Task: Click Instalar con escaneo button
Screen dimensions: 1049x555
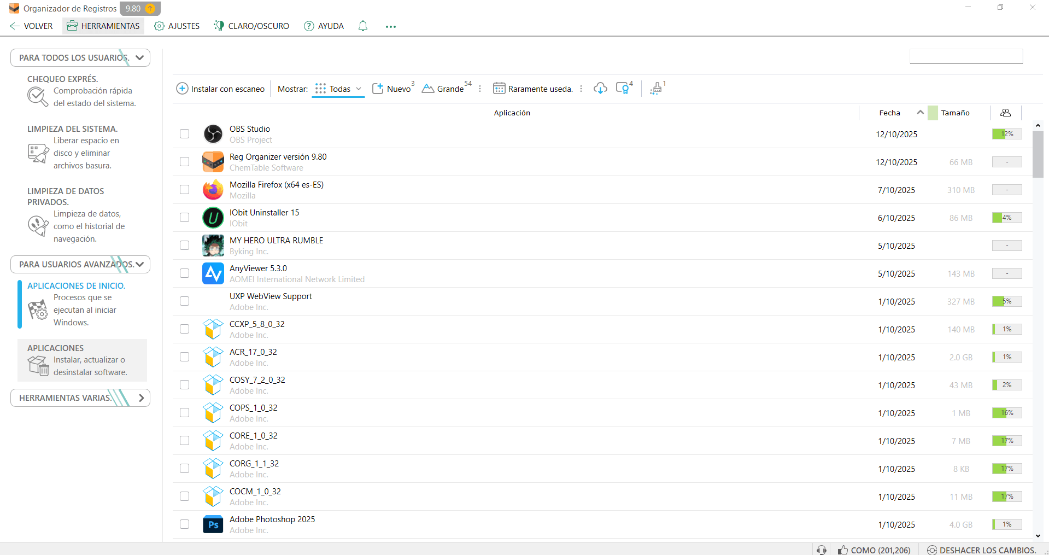Action: [220, 89]
